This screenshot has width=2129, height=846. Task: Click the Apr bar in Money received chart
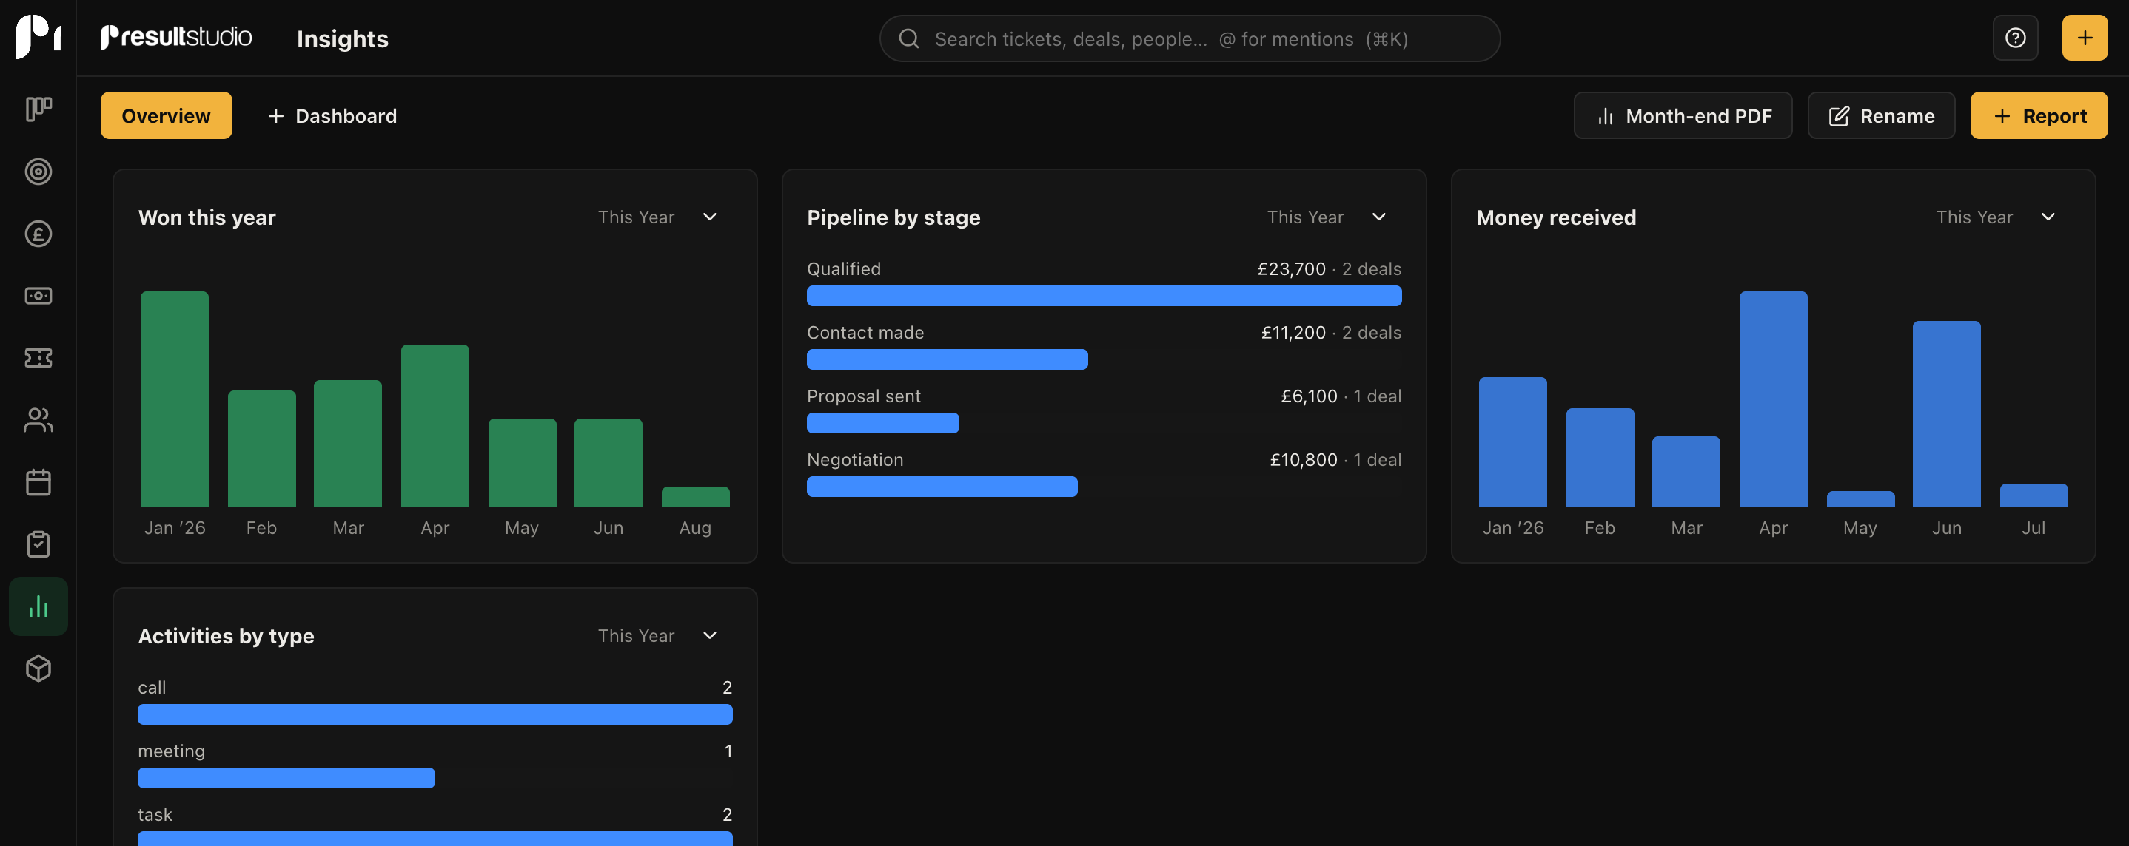[1773, 399]
